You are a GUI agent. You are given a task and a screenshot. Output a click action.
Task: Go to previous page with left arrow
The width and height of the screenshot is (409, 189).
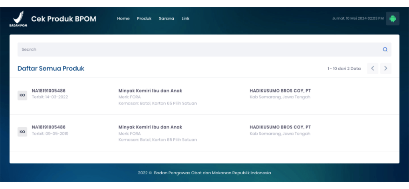[372, 69]
